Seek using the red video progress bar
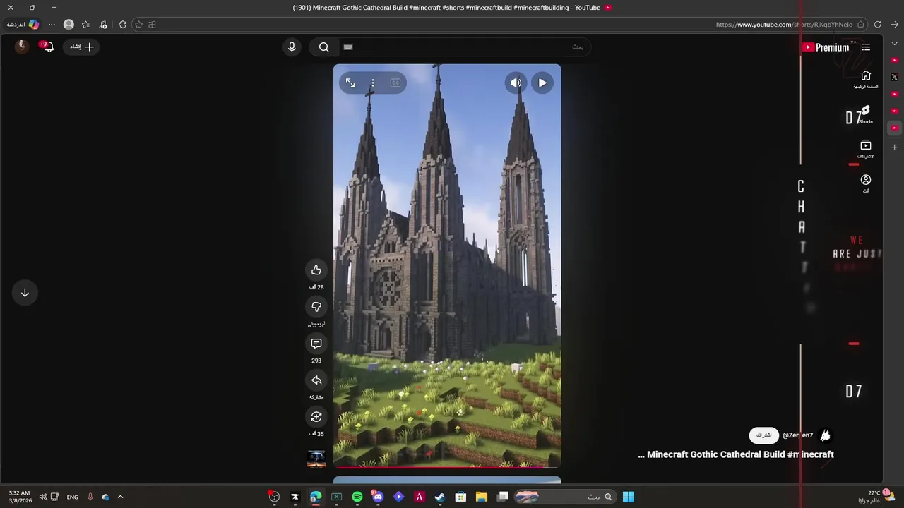 tap(447, 466)
